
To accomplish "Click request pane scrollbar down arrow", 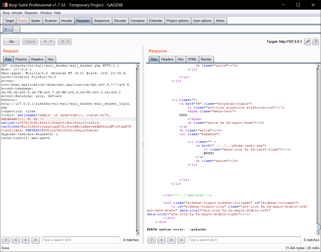I will coord(138,233).
